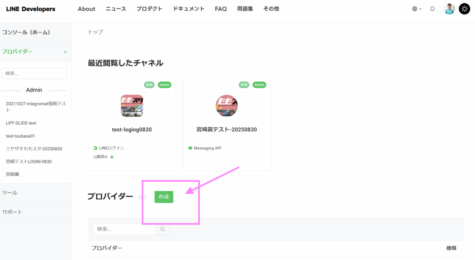Image resolution: width=475 pixels, height=260 pixels.
Task: Select provider 宮崎テストLOGIN-0830
Action: 29,161
